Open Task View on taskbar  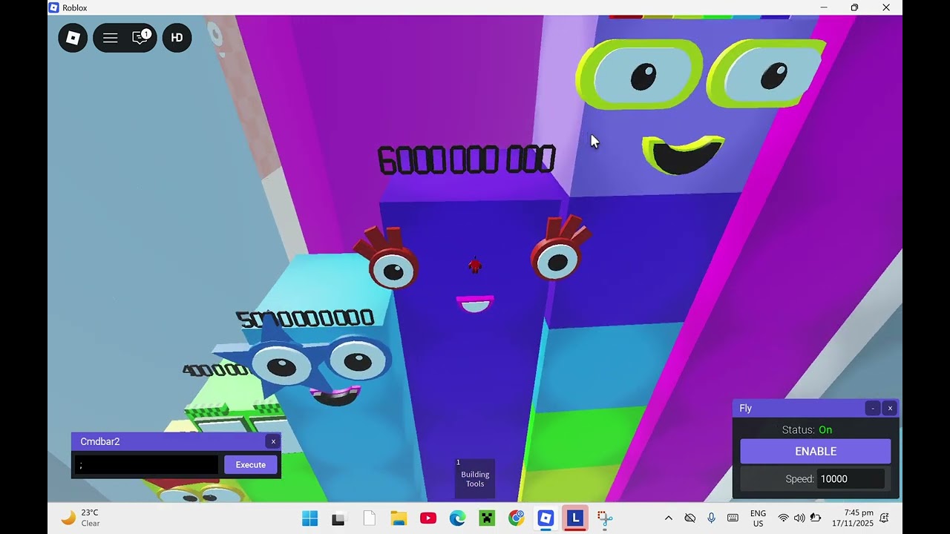click(338, 518)
